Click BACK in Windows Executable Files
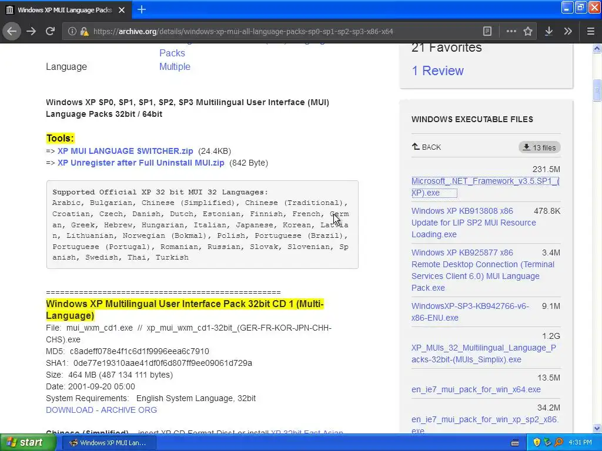Image resolution: width=602 pixels, height=451 pixels. (427, 147)
